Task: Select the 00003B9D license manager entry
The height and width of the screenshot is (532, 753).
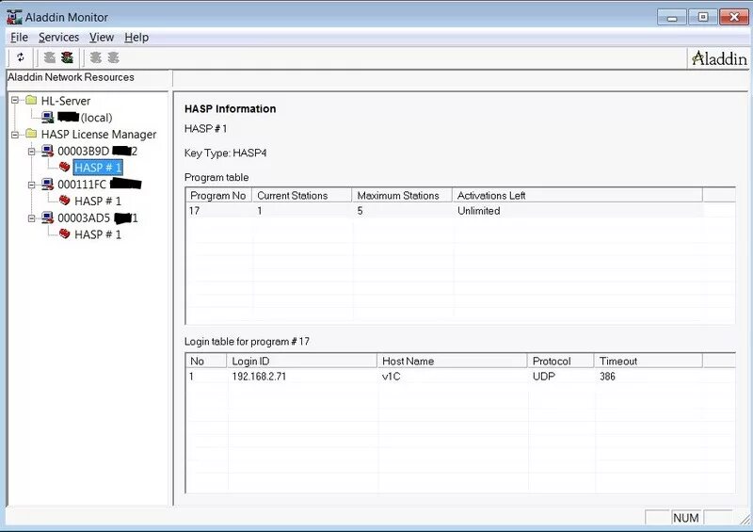Action: point(98,152)
